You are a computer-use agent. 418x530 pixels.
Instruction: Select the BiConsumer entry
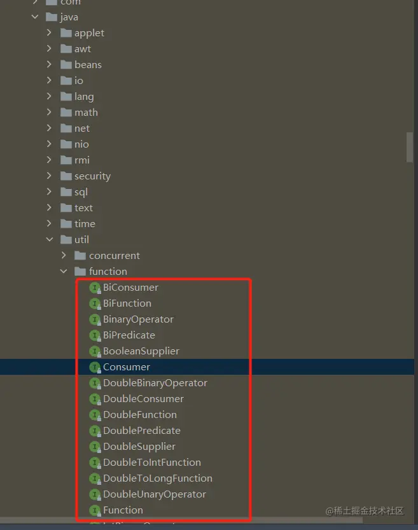pos(130,288)
